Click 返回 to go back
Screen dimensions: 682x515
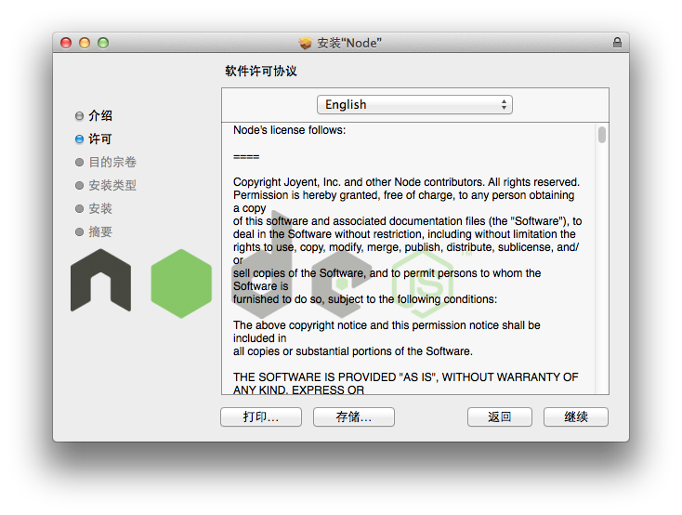coord(500,416)
